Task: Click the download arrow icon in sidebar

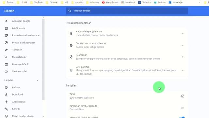Action: coord(6,95)
